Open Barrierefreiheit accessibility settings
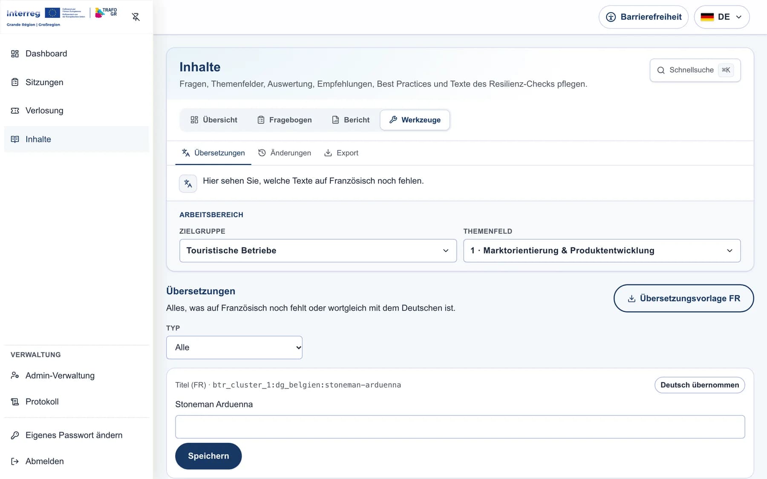The width and height of the screenshot is (767, 479). tap(643, 17)
